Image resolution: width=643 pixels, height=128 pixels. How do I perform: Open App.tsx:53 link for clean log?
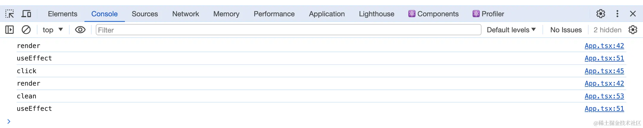604,96
